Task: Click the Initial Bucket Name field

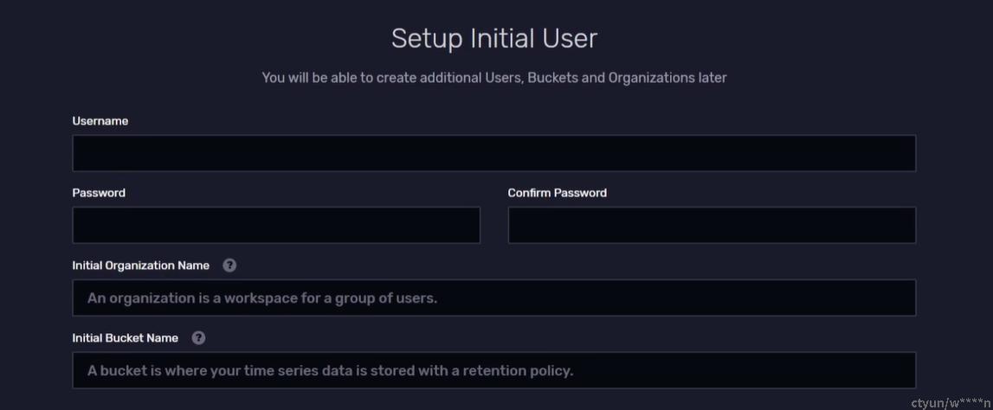Action: point(494,370)
